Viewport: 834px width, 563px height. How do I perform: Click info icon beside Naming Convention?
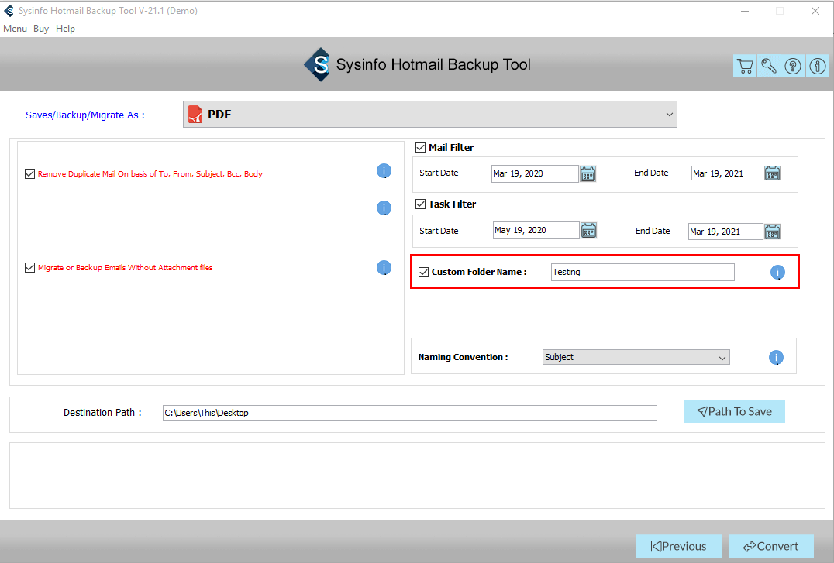pos(776,357)
